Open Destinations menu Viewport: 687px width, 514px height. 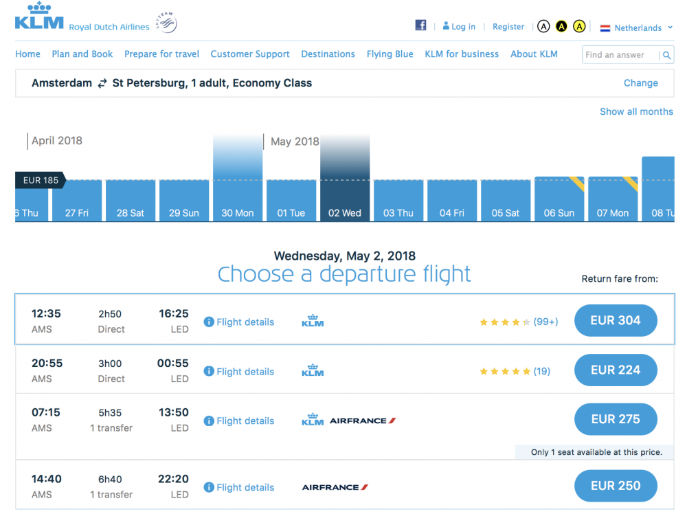(x=328, y=54)
